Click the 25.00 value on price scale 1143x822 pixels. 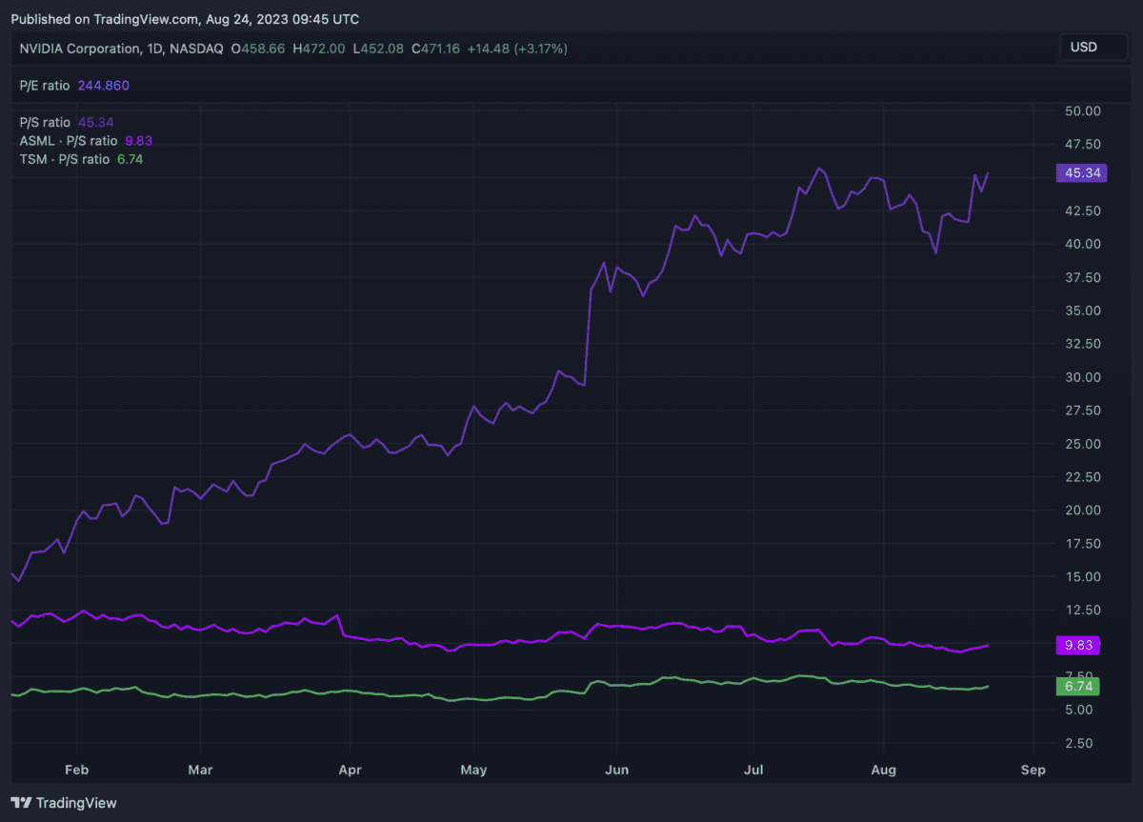point(1081,444)
